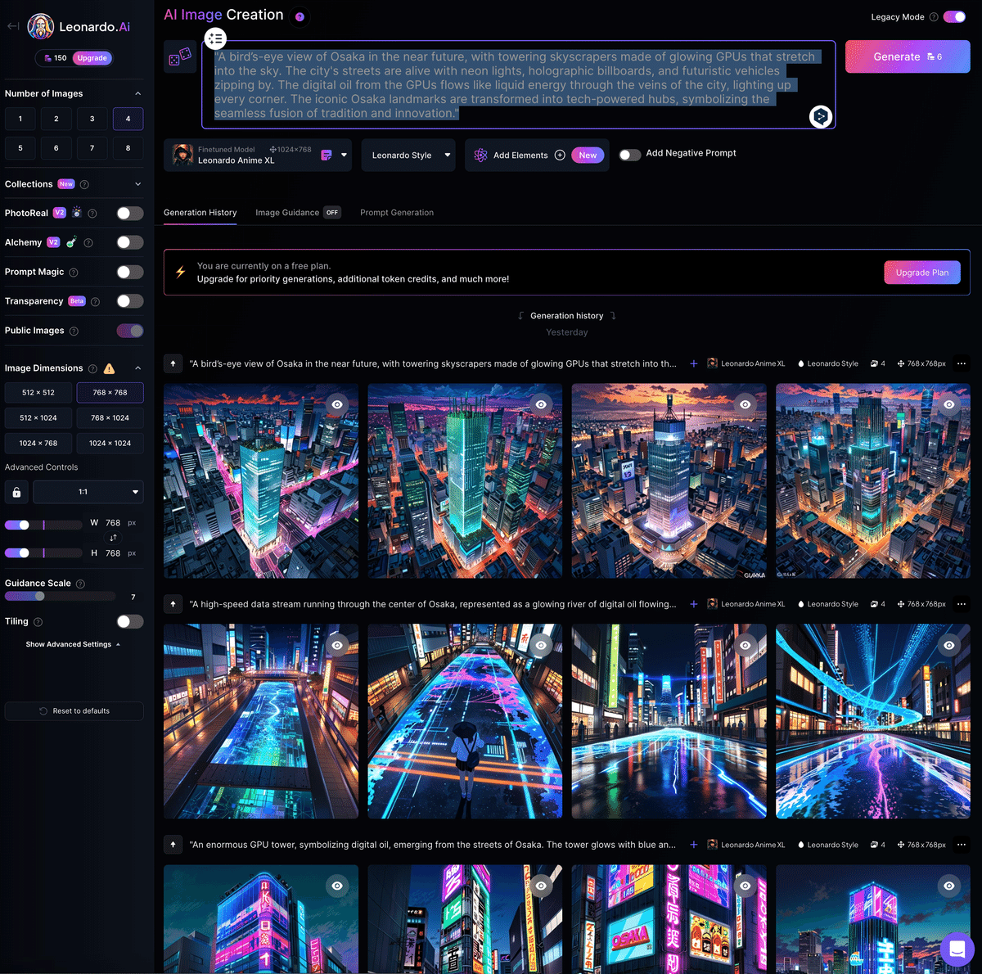Click the back arrow beside Leonardo.Ai logo
Viewport: 982px width, 974px height.
click(x=13, y=26)
